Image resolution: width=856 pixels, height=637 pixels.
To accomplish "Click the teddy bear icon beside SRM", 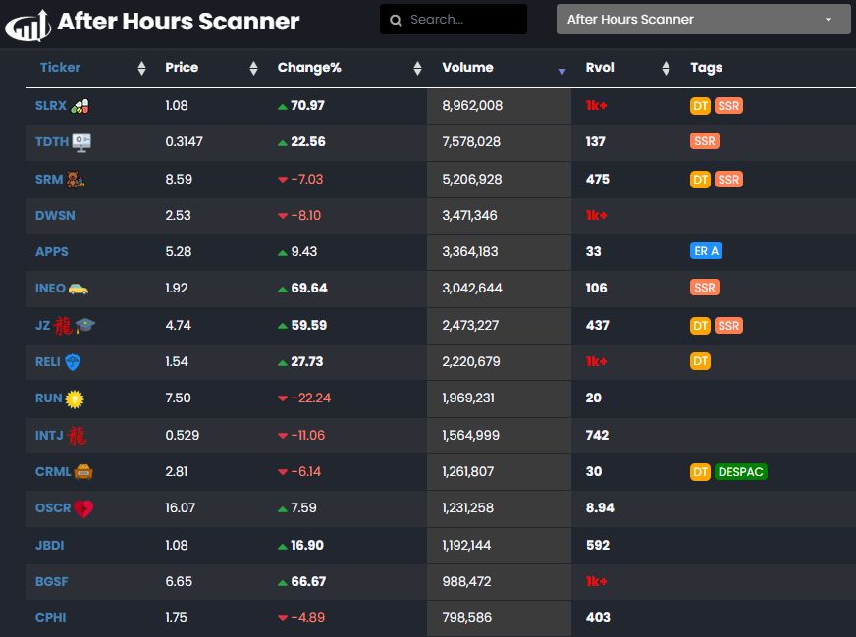I will pos(76,179).
